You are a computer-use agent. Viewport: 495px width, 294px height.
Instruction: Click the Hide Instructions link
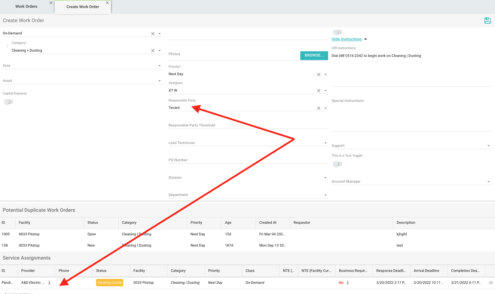pyautogui.click(x=346, y=39)
